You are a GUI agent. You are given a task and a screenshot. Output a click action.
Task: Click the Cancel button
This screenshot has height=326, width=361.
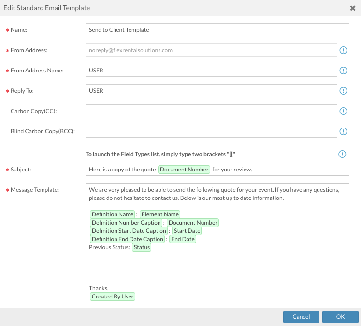point(301,316)
